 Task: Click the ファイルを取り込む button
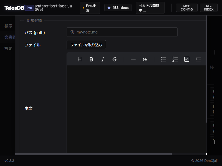click(86, 45)
